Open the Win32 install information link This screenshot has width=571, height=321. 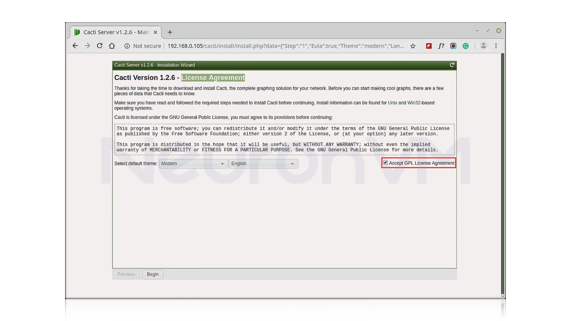point(414,103)
